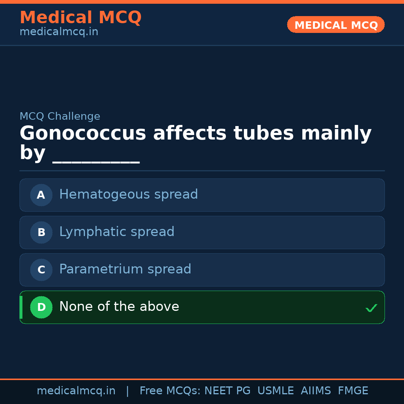Click the MCQ Challenge label
The width and height of the screenshot is (404, 404).
click(x=60, y=117)
